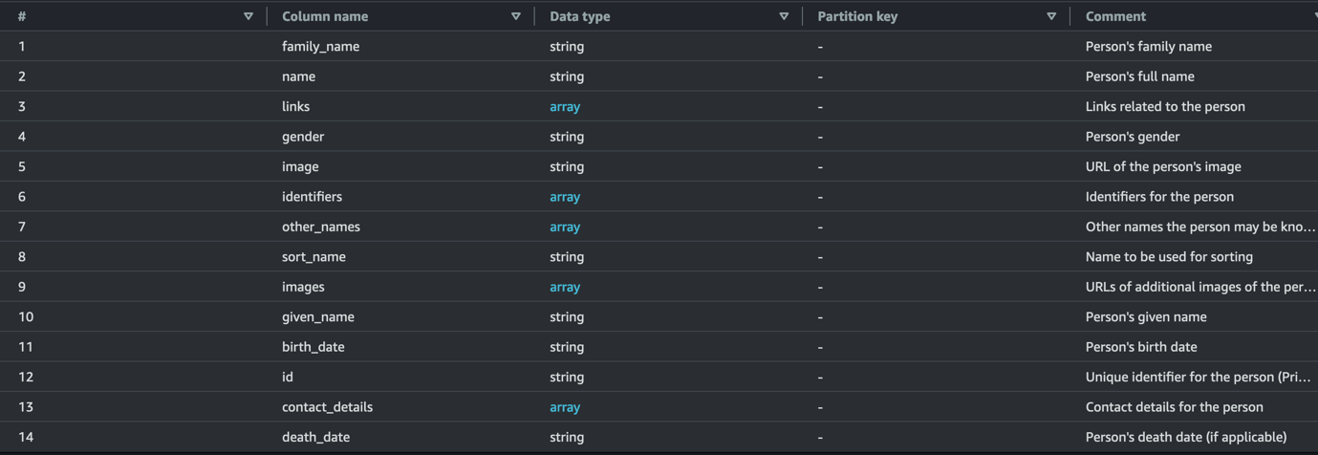Viewport: 1318px width, 455px height.
Task: Click the "URL of the person's image" comment
Action: pyautogui.click(x=1163, y=166)
